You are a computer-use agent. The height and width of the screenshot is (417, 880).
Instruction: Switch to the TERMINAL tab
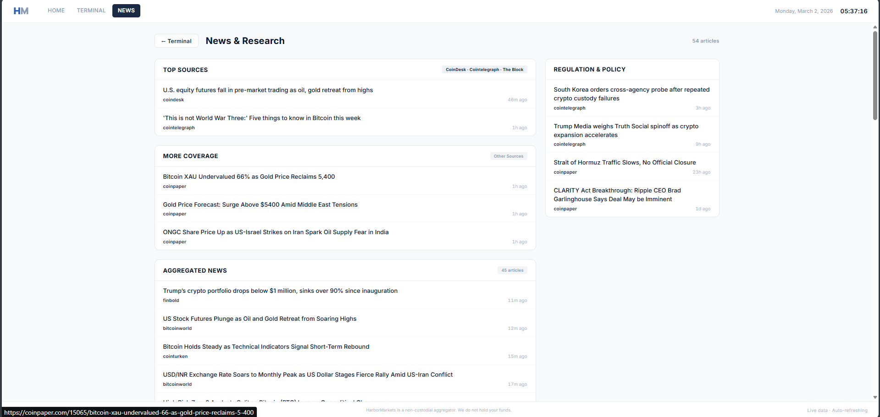[91, 10]
